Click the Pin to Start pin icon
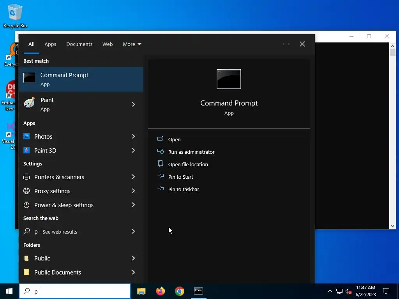The width and height of the screenshot is (399, 299). click(x=160, y=176)
